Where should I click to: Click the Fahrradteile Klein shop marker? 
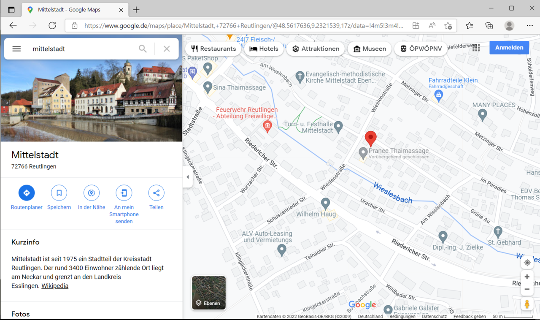439,95
